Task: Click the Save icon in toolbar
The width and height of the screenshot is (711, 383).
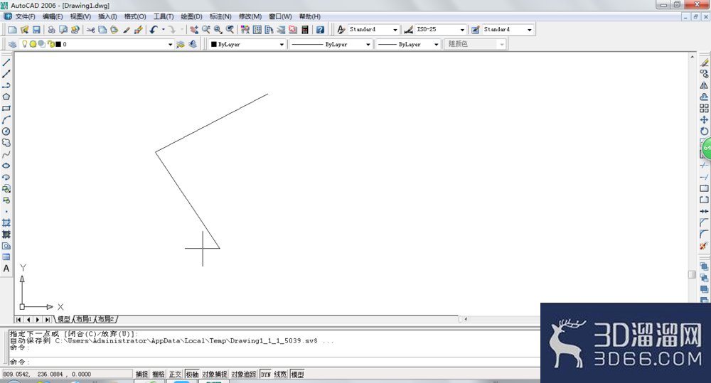Action: [x=36, y=29]
